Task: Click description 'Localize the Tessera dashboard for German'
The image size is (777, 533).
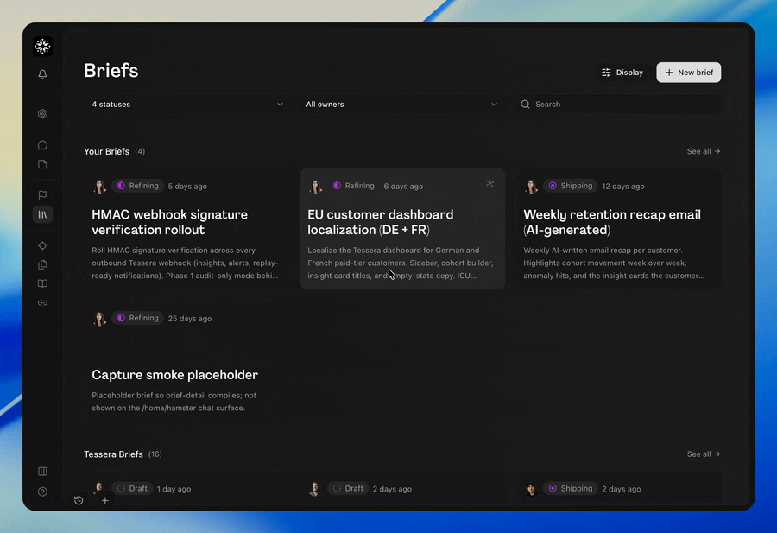Action: pyautogui.click(x=401, y=263)
